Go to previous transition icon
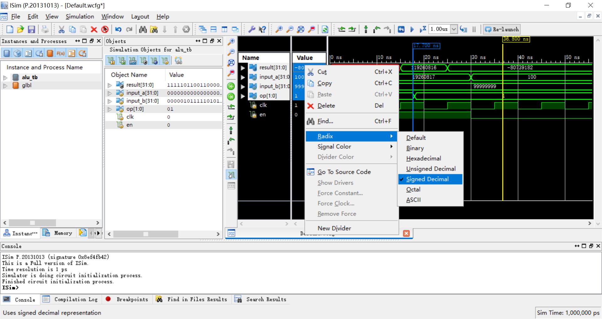 coord(342,29)
